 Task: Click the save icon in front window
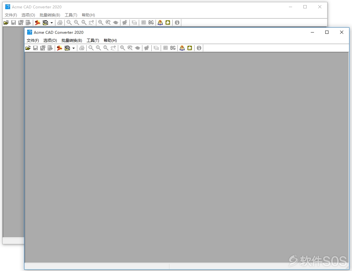(35, 48)
